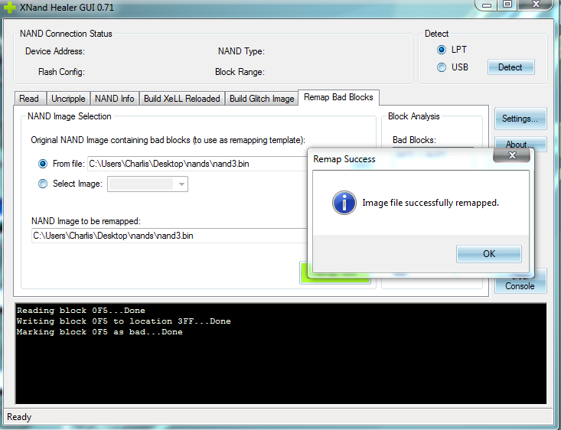The width and height of the screenshot is (561, 430).
Task: Close the Remap Success dialog with X
Action: pos(512,155)
